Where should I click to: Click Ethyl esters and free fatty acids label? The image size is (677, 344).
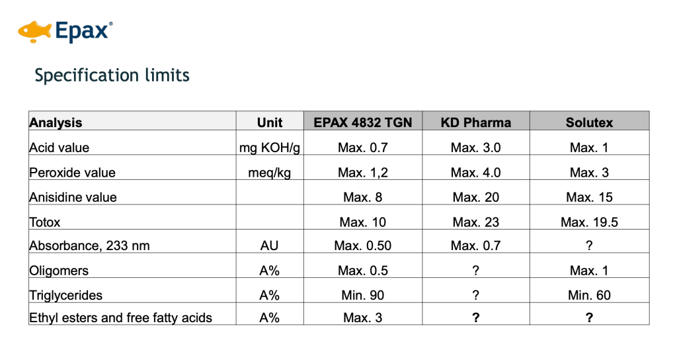pyautogui.click(x=120, y=318)
